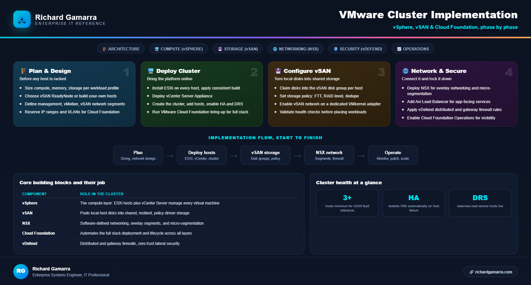Select the NETWORKING (NSX) tag

295,49
